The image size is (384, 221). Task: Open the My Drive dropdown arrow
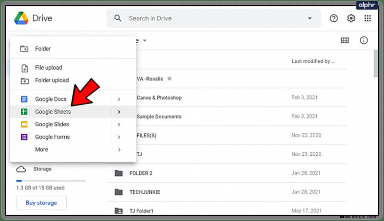[x=145, y=41]
